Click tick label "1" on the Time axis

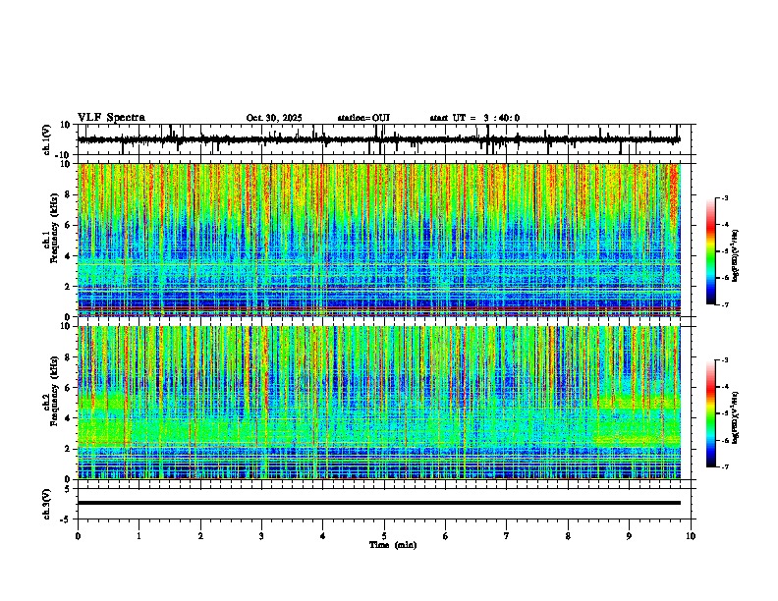pos(139,536)
